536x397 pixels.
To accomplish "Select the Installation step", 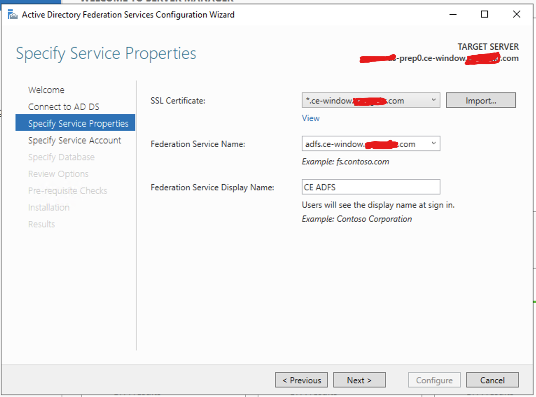I will [x=49, y=207].
